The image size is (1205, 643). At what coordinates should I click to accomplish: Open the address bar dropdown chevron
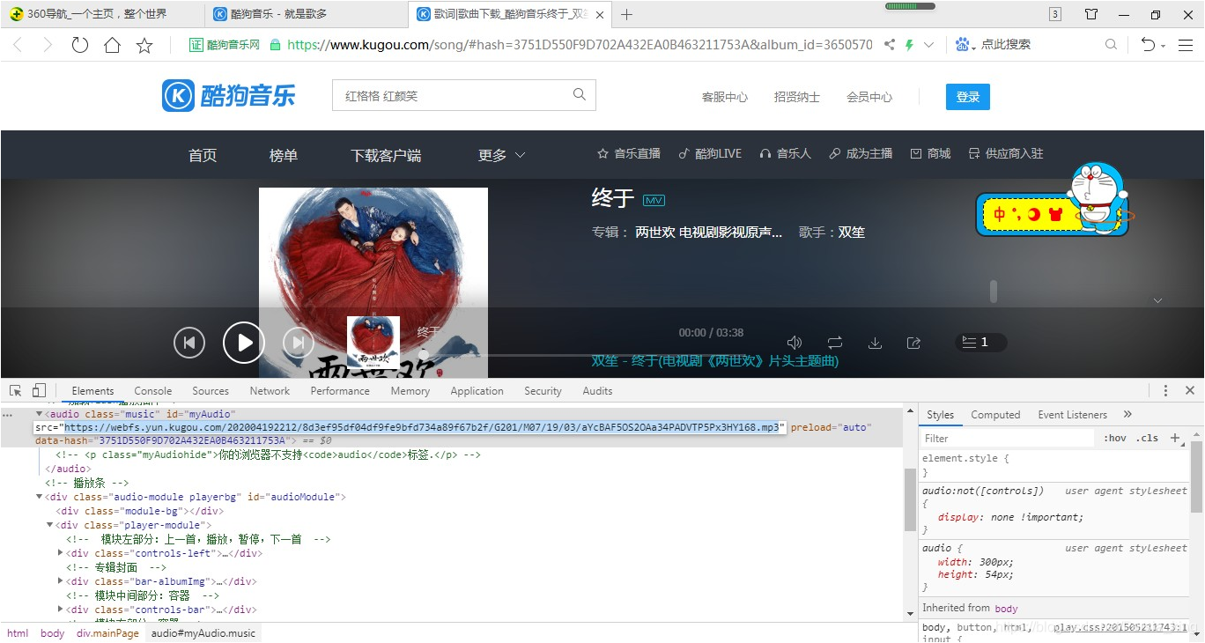(930, 44)
